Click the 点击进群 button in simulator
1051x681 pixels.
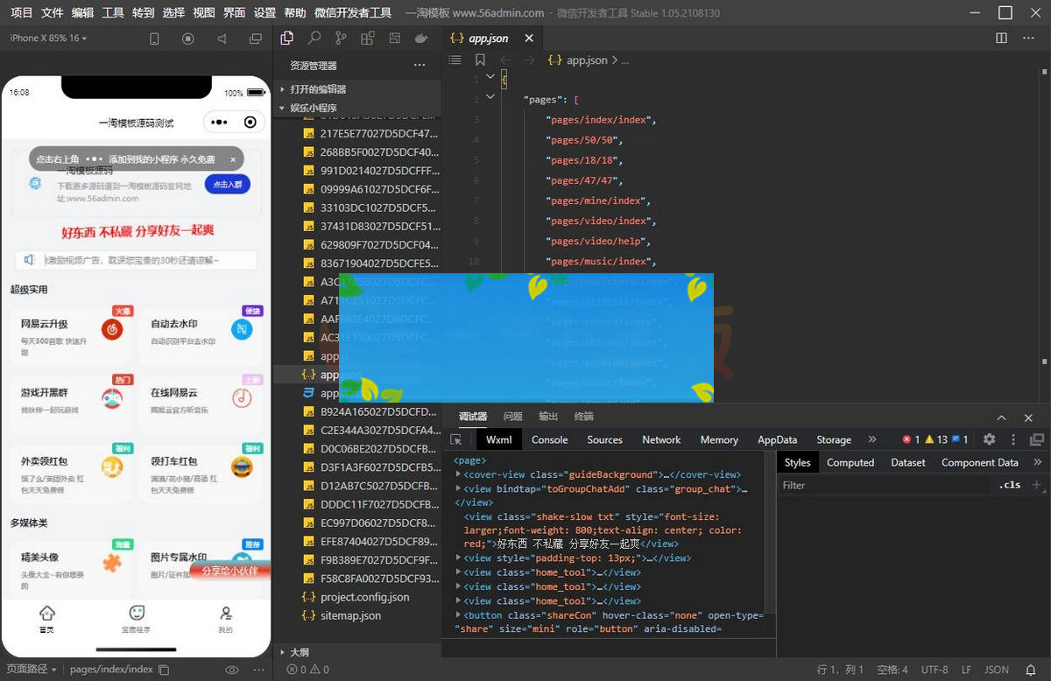[228, 184]
